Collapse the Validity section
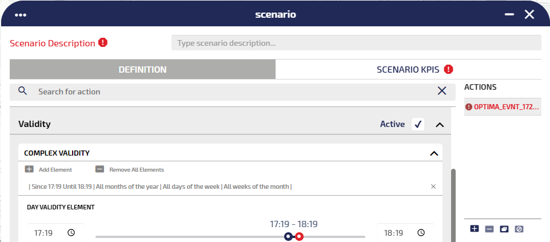 (x=439, y=124)
